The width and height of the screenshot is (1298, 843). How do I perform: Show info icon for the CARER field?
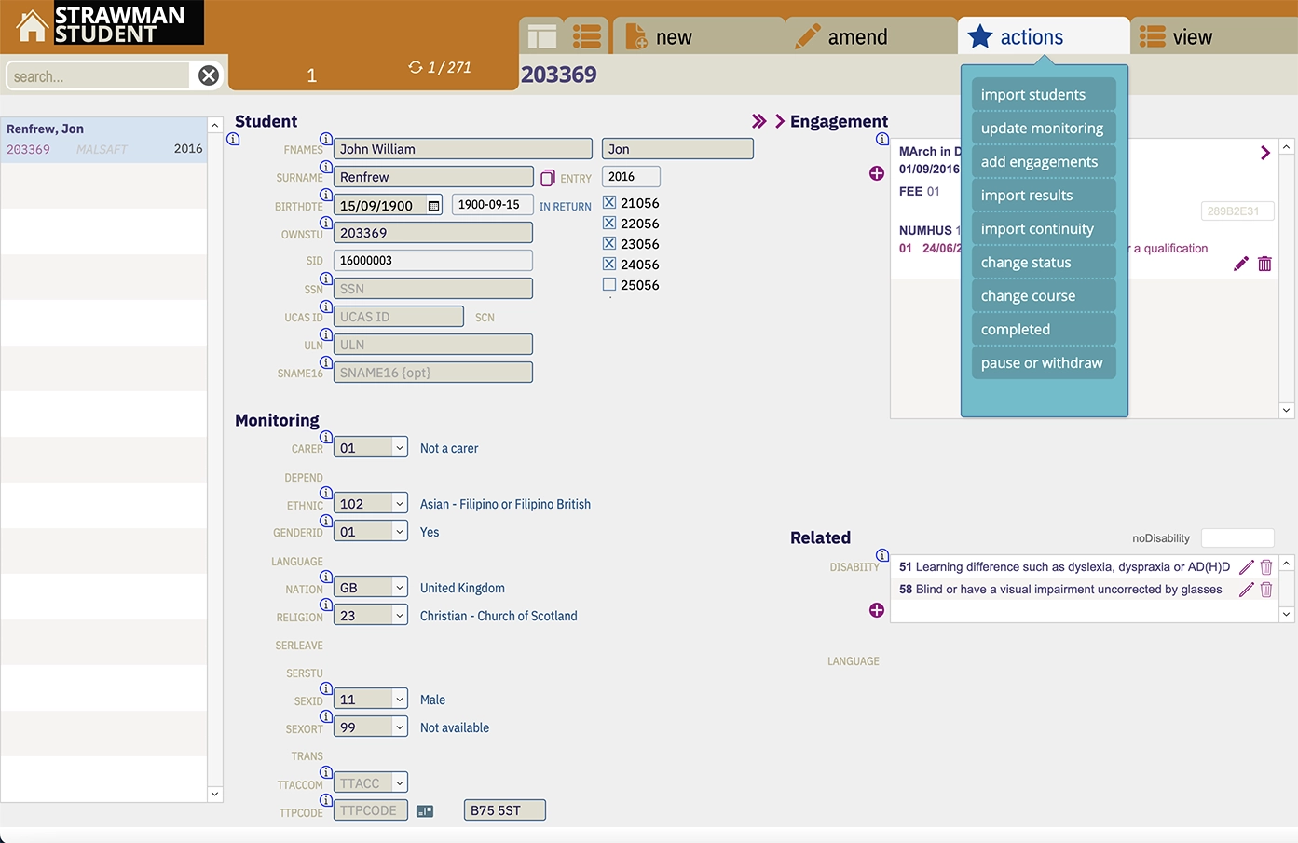(x=326, y=437)
